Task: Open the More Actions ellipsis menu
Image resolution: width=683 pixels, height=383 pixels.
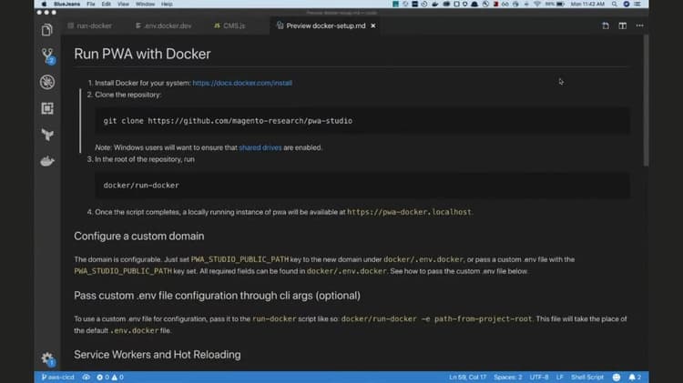Action: [x=639, y=25]
